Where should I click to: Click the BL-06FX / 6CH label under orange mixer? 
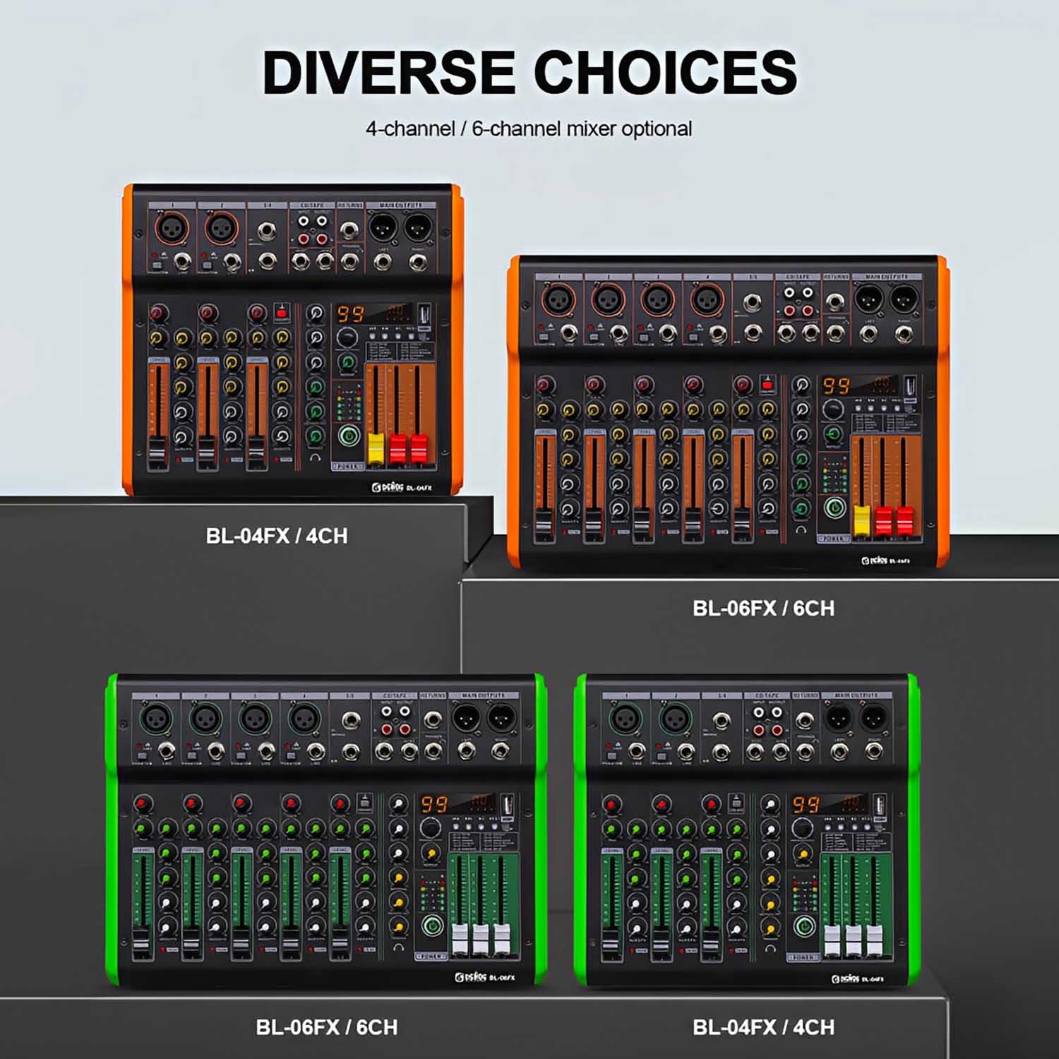pyautogui.click(x=763, y=608)
